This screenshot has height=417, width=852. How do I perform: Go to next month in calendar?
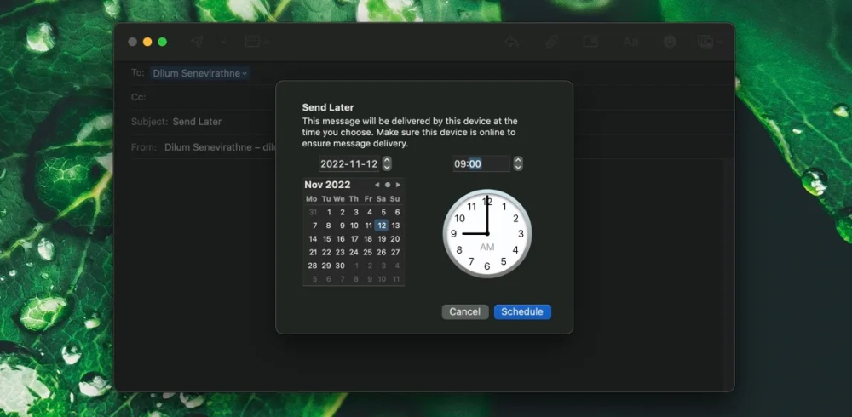[398, 186]
